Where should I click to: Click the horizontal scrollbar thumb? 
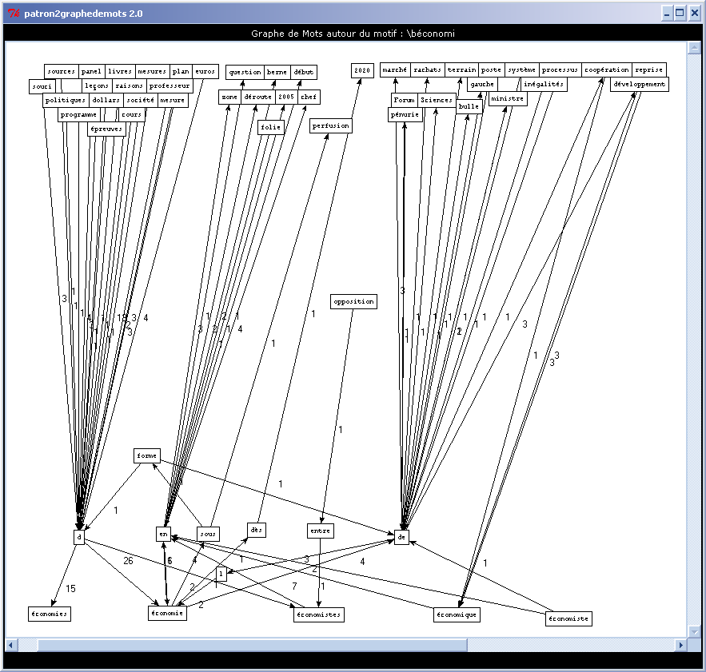click(252, 645)
